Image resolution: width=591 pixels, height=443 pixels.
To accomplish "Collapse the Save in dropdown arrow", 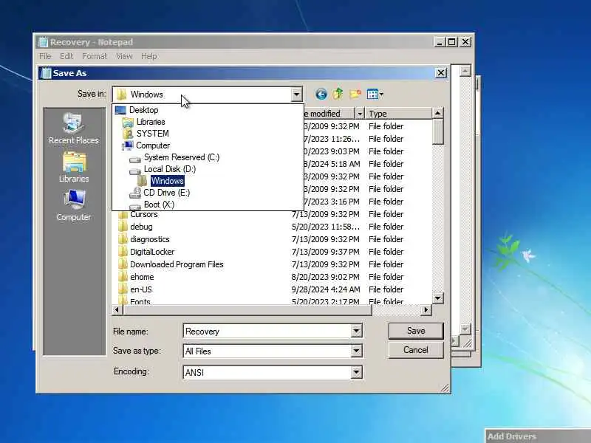I will click(297, 95).
